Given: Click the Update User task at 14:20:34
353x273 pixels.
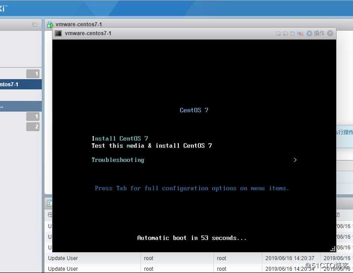Looking at the screenshot, I should point(63,269).
